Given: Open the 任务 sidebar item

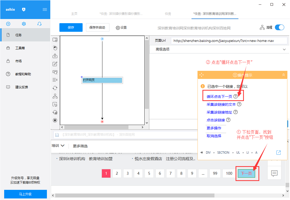Looking at the screenshot, I should [26, 35].
